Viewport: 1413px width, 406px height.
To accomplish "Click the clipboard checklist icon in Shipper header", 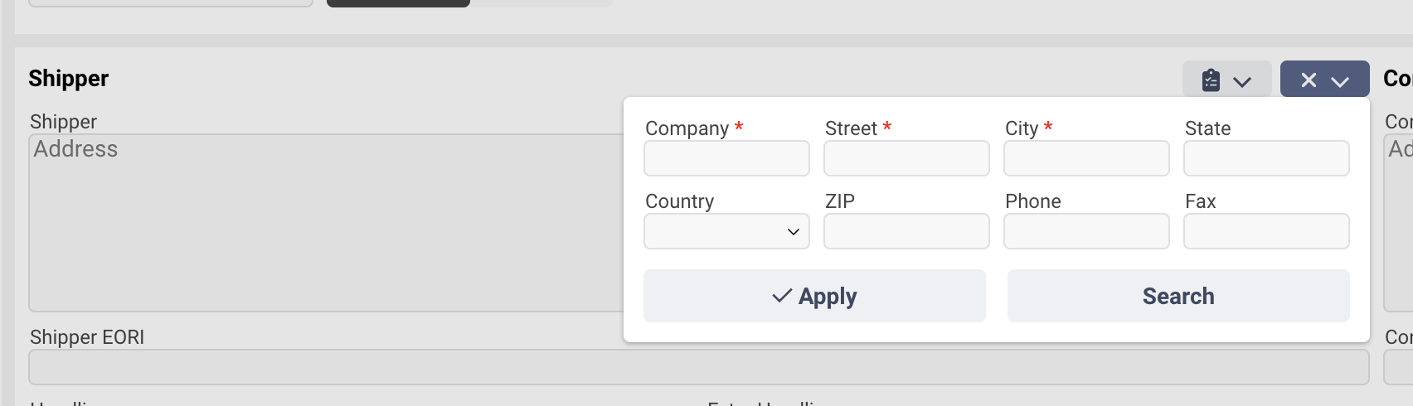I will 1211,80.
